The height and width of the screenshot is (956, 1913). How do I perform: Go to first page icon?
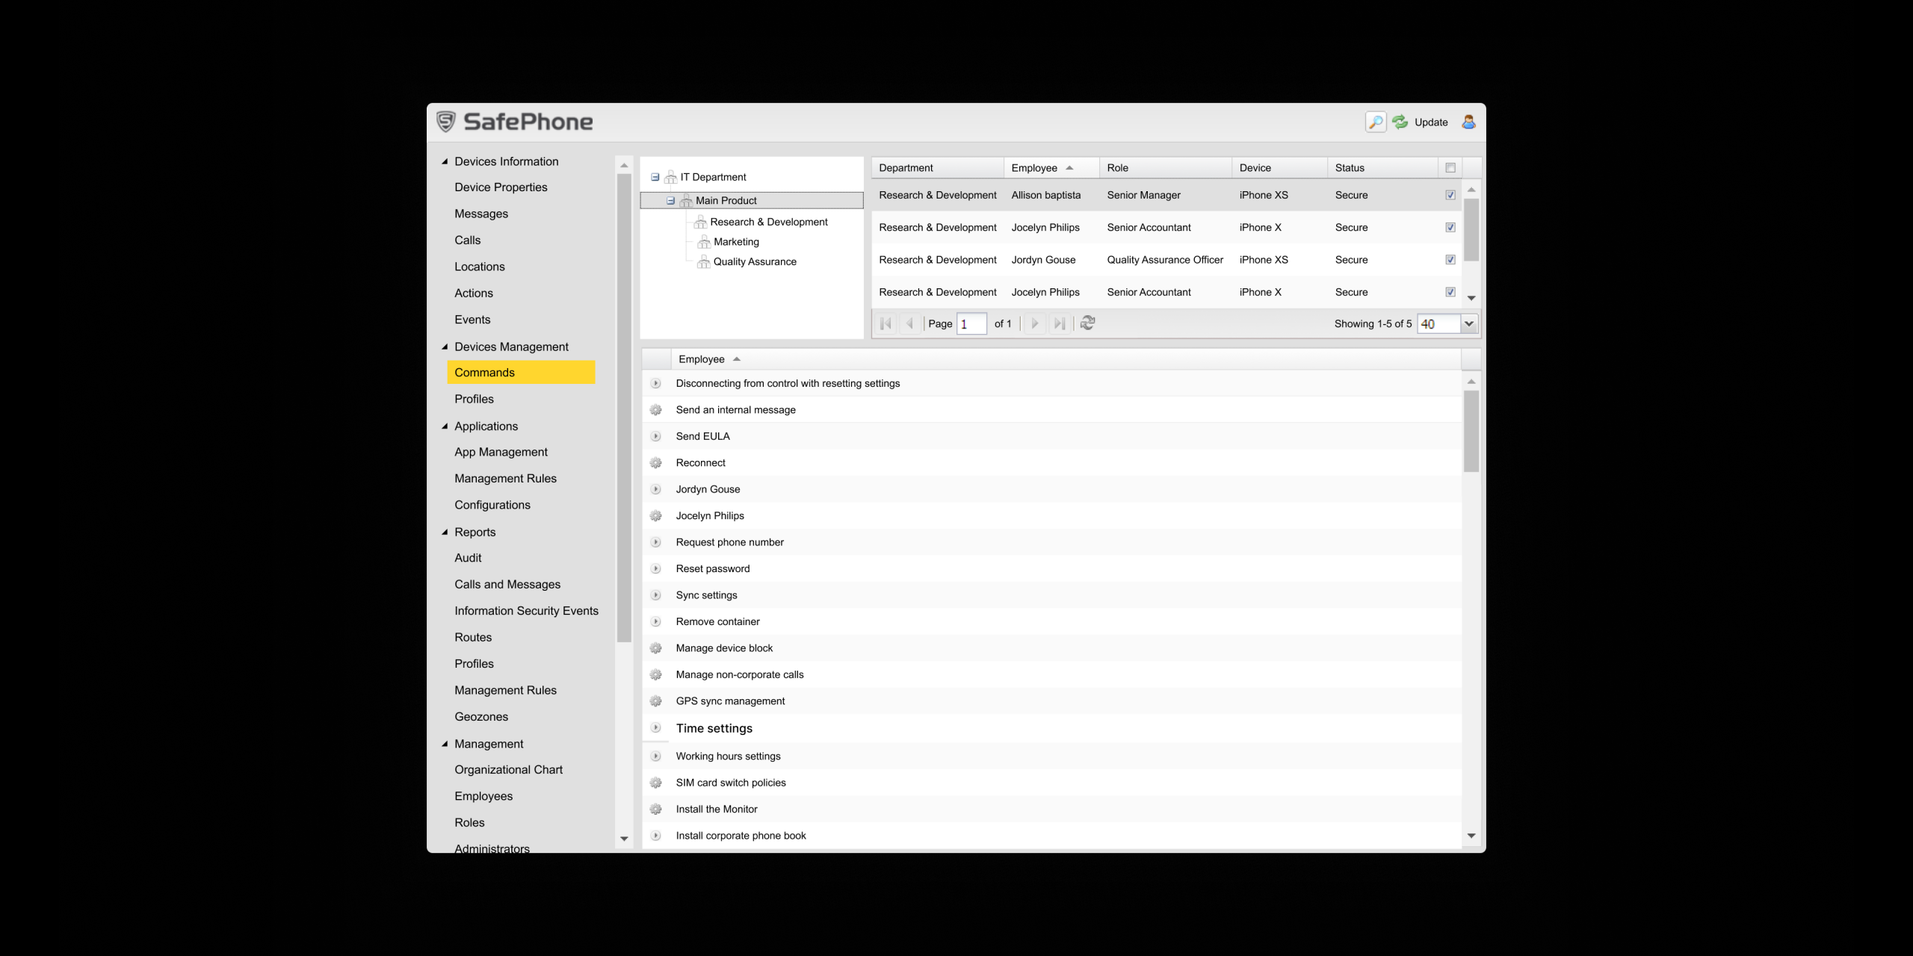(x=886, y=323)
